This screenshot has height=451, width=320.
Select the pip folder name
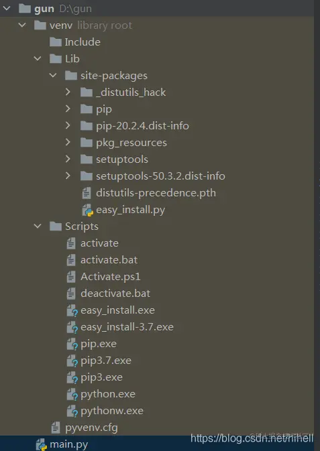click(x=104, y=110)
